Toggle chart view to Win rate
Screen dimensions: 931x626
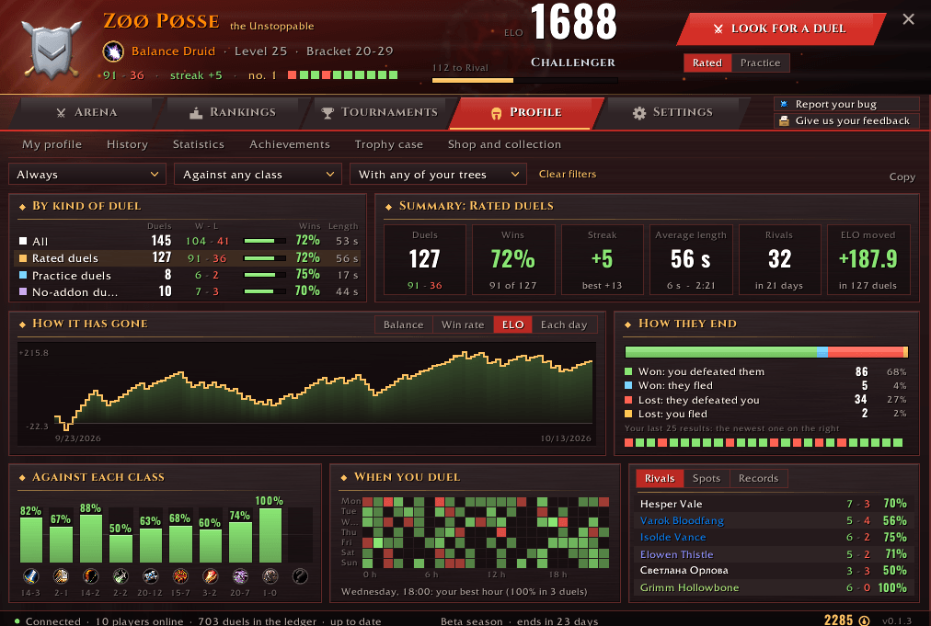coord(463,324)
